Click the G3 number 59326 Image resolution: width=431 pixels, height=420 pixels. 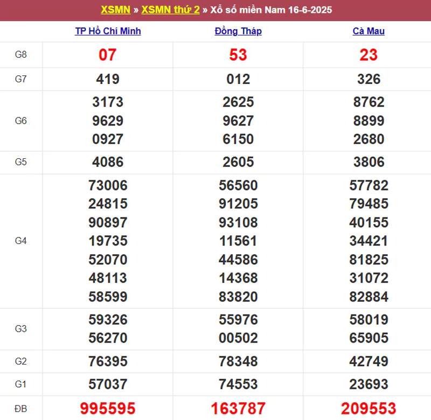(x=108, y=319)
